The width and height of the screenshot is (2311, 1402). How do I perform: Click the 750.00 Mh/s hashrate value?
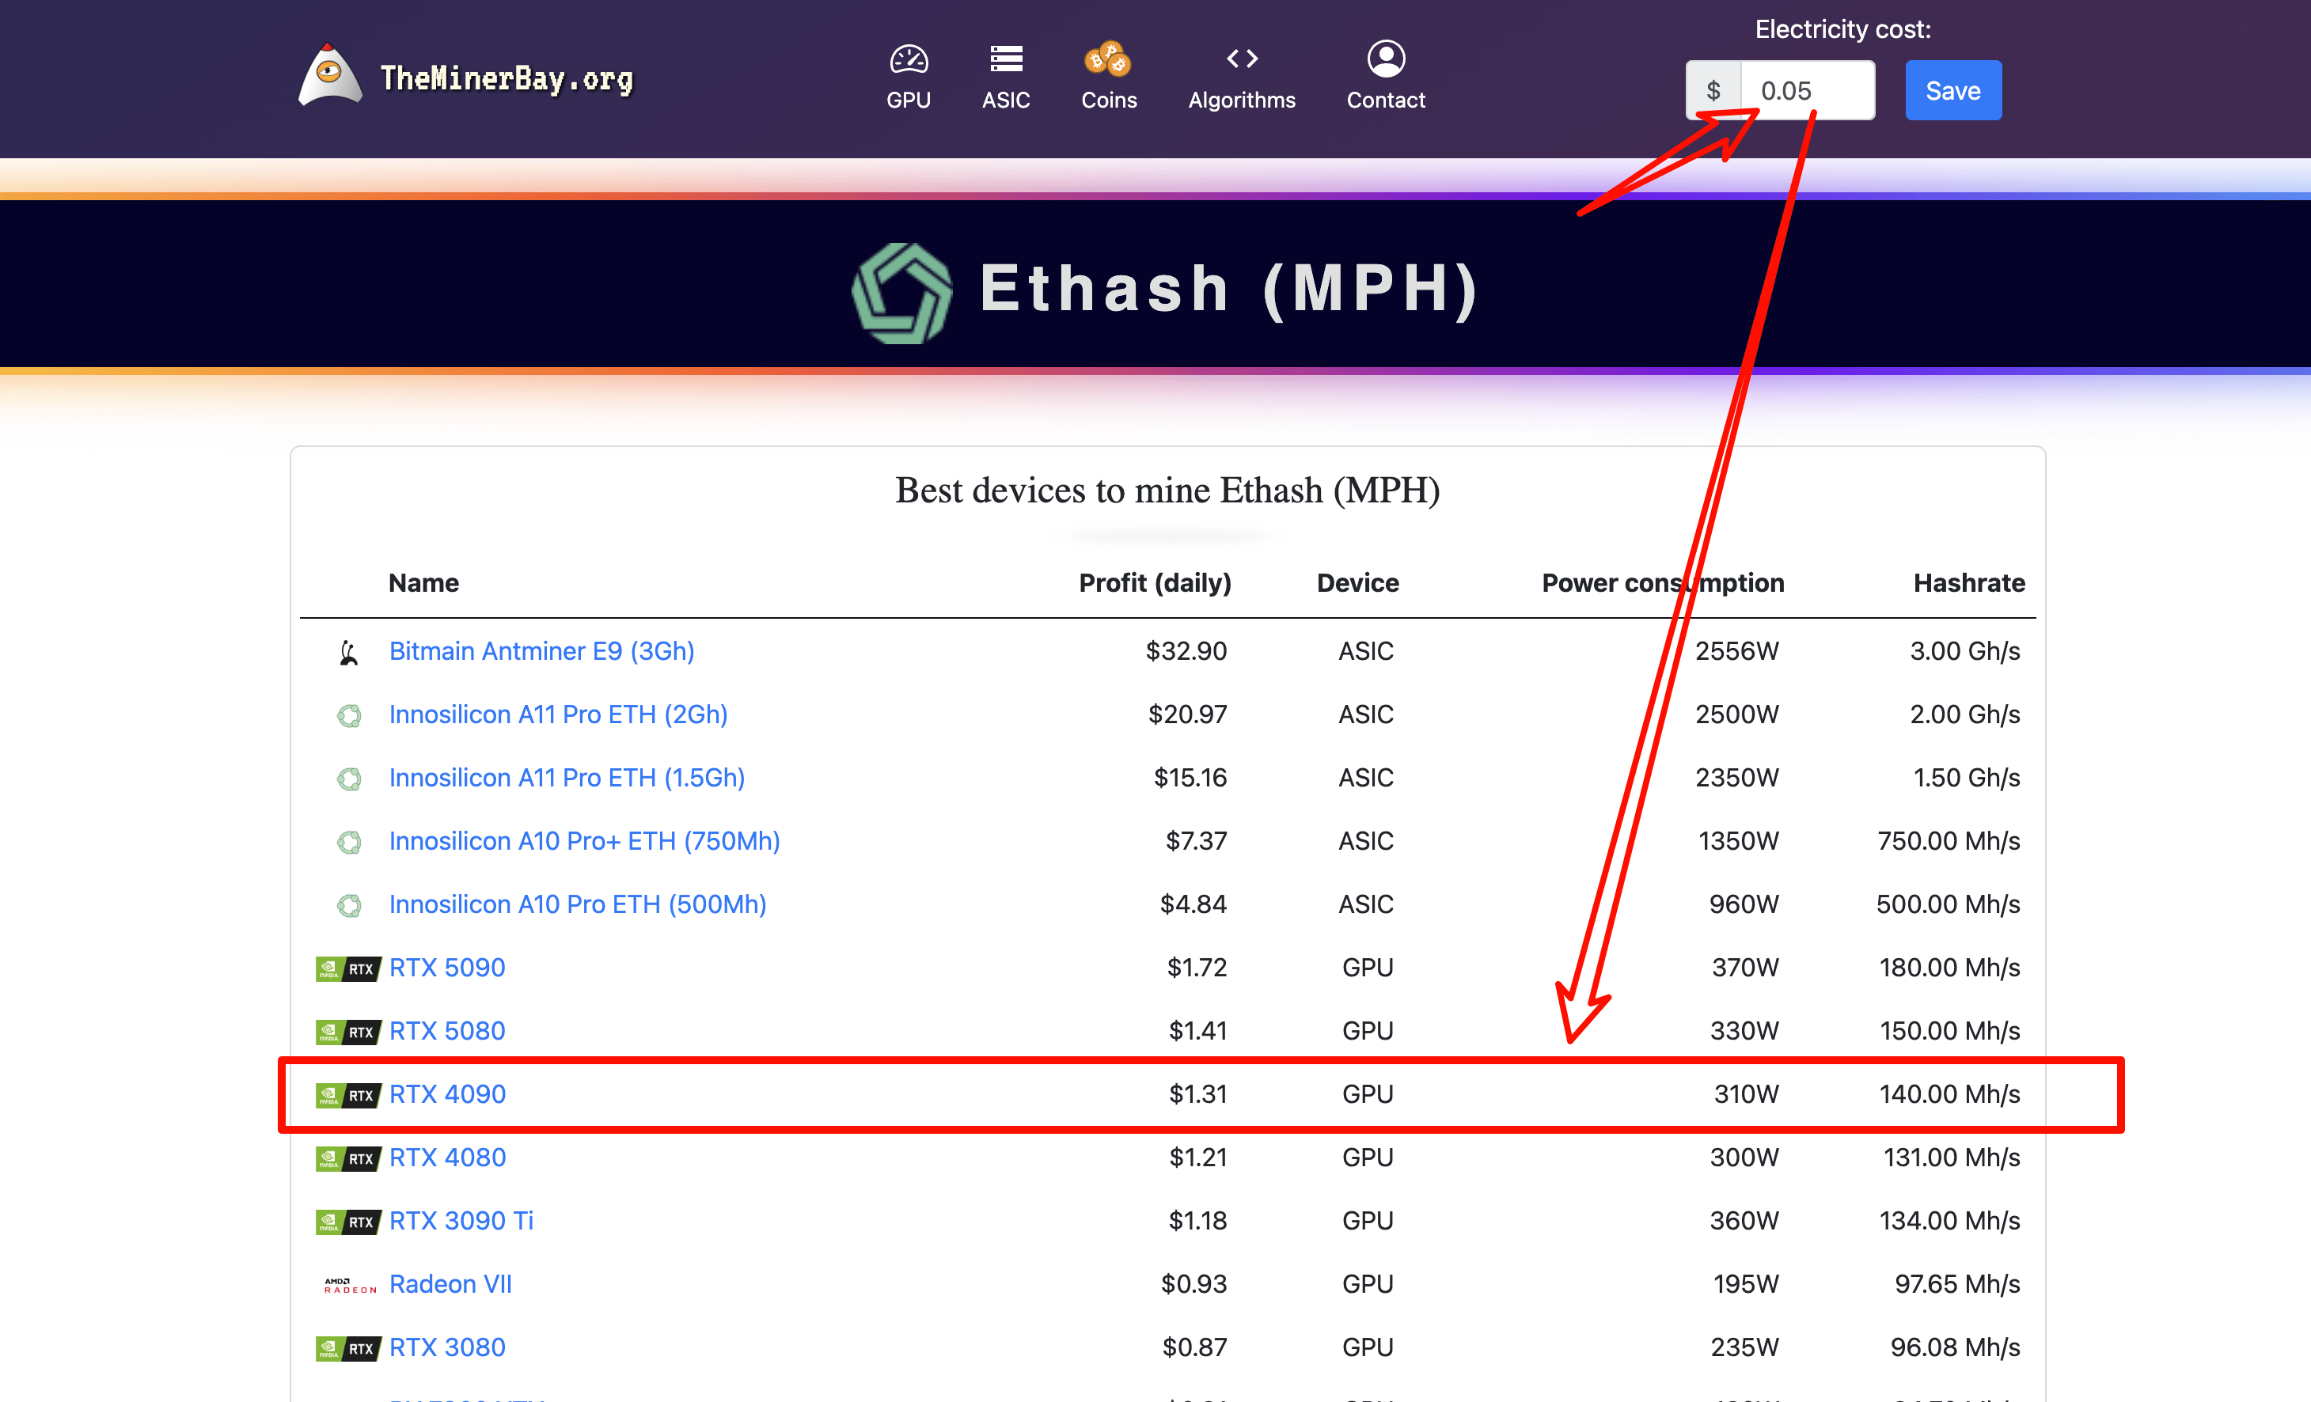click(1948, 841)
